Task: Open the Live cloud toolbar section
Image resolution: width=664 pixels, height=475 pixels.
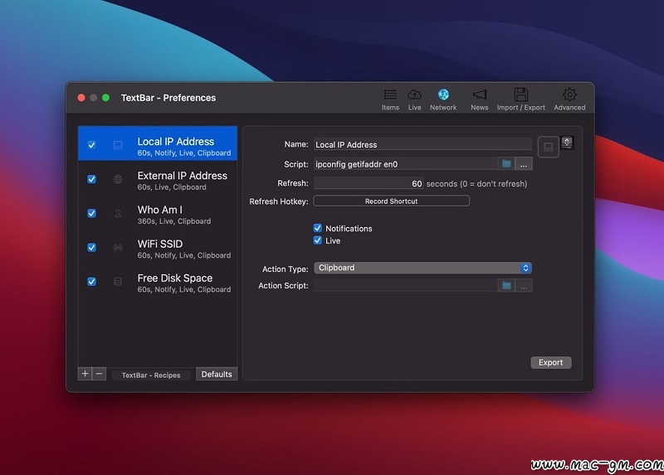Action: 414,99
